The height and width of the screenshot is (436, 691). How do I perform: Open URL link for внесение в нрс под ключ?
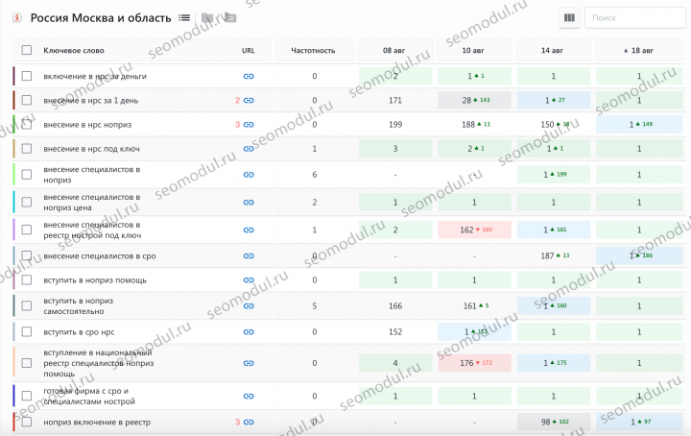pos(249,149)
